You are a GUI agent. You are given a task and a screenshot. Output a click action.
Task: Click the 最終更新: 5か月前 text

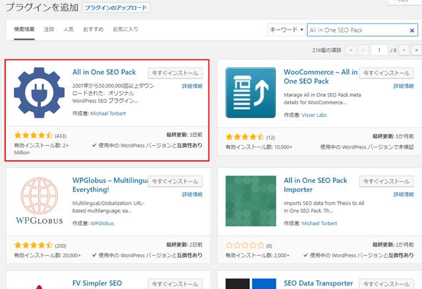coord(393,137)
